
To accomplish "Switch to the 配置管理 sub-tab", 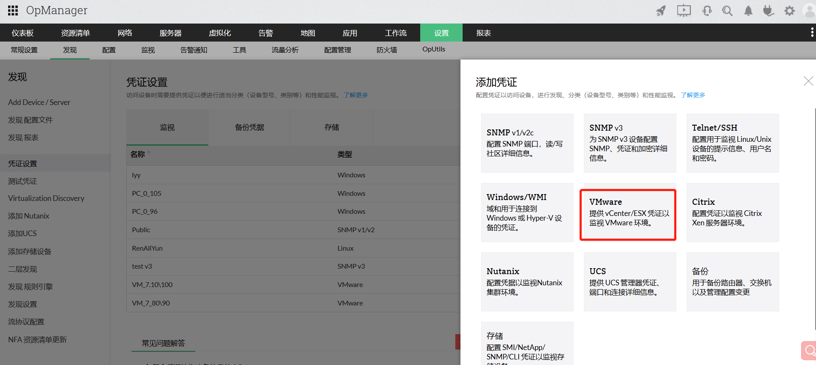I will [x=338, y=50].
